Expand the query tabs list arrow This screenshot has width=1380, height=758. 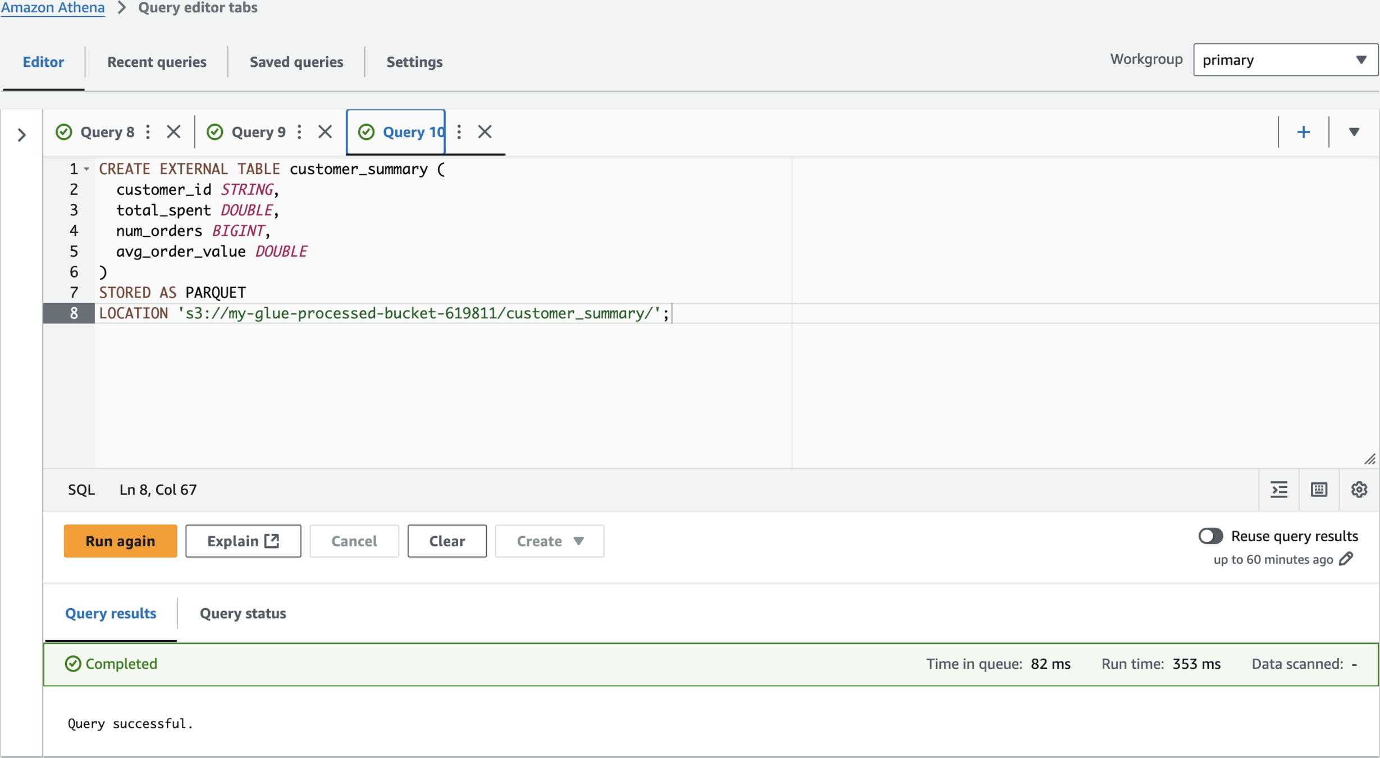click(x=1354, y=132)
